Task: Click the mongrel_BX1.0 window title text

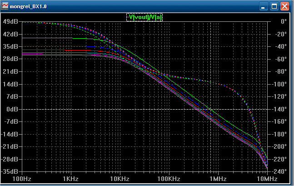Action: (28, 6)
